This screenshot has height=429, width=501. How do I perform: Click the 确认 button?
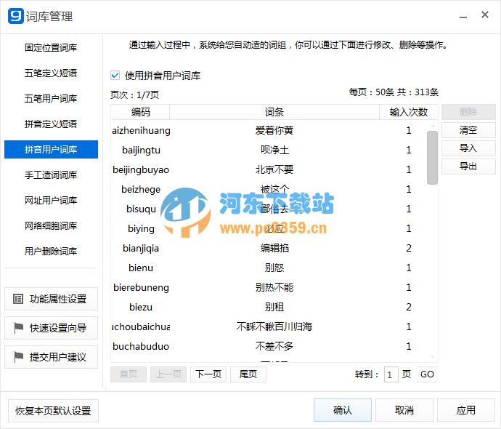[343, 410]
